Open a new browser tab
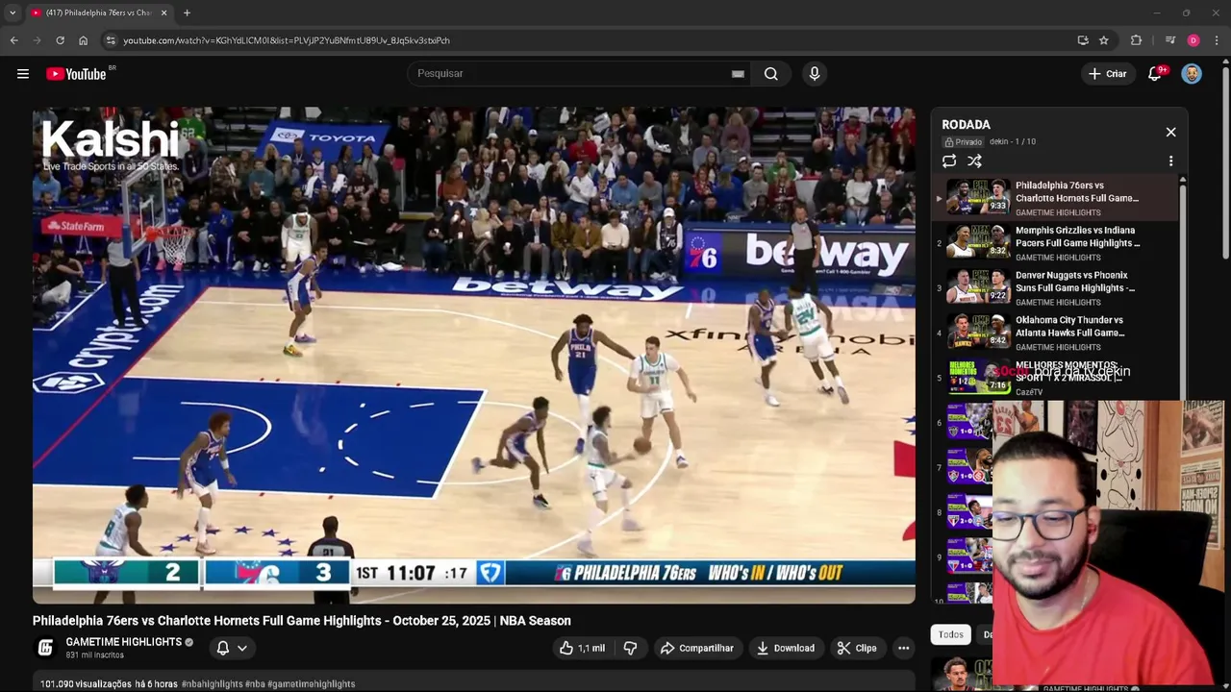The height and width of the screenshot is (692, 1231). pyautogui.click(x=187, y=12)
